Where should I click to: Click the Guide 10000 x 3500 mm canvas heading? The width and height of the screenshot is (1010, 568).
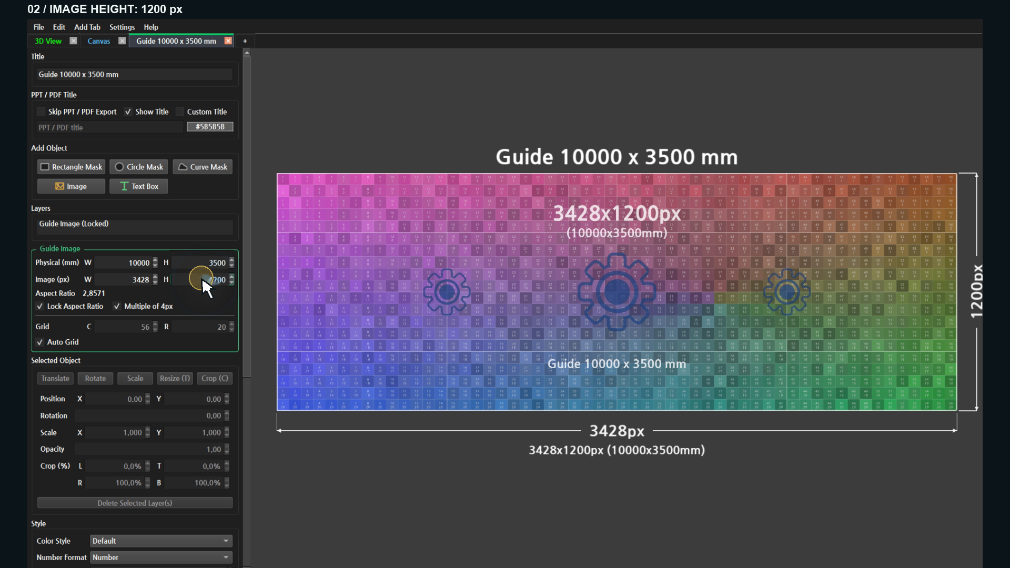[x=617, y=157]
